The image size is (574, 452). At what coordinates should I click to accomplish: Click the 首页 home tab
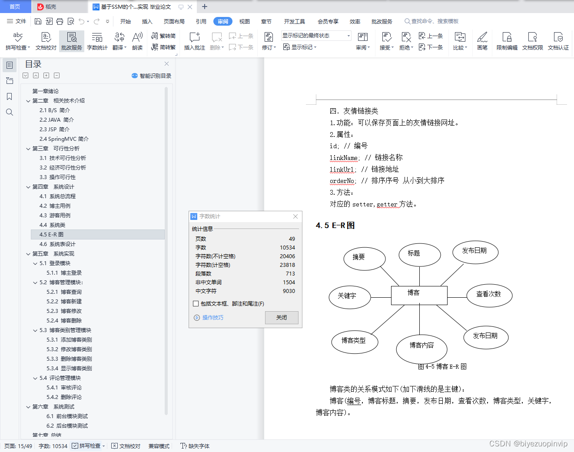pos(15,7)
